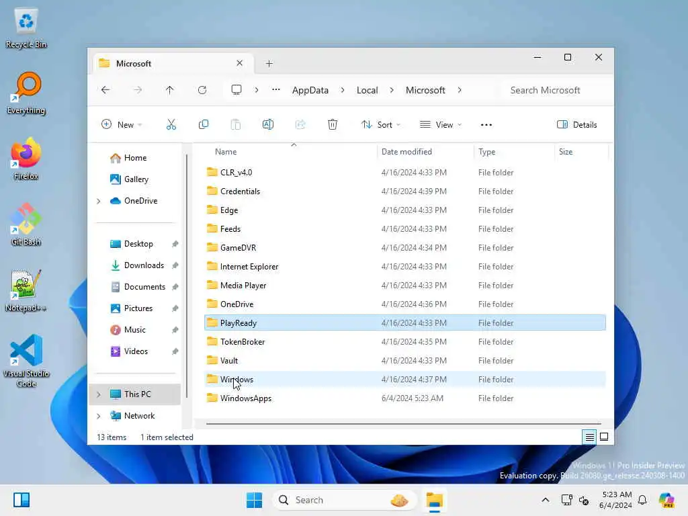Click the taskbar Search box
The width and height of the screenshot is (688, 516).
point(345,500)
